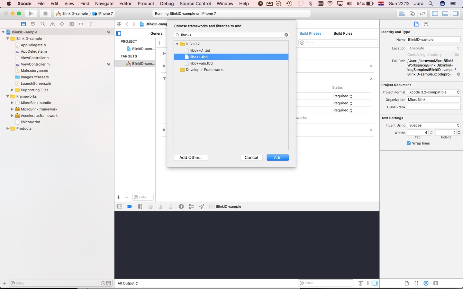Hide the project and targets list
Image resolution: width=463 pixels, height=289 pixels.
(119, 33)
